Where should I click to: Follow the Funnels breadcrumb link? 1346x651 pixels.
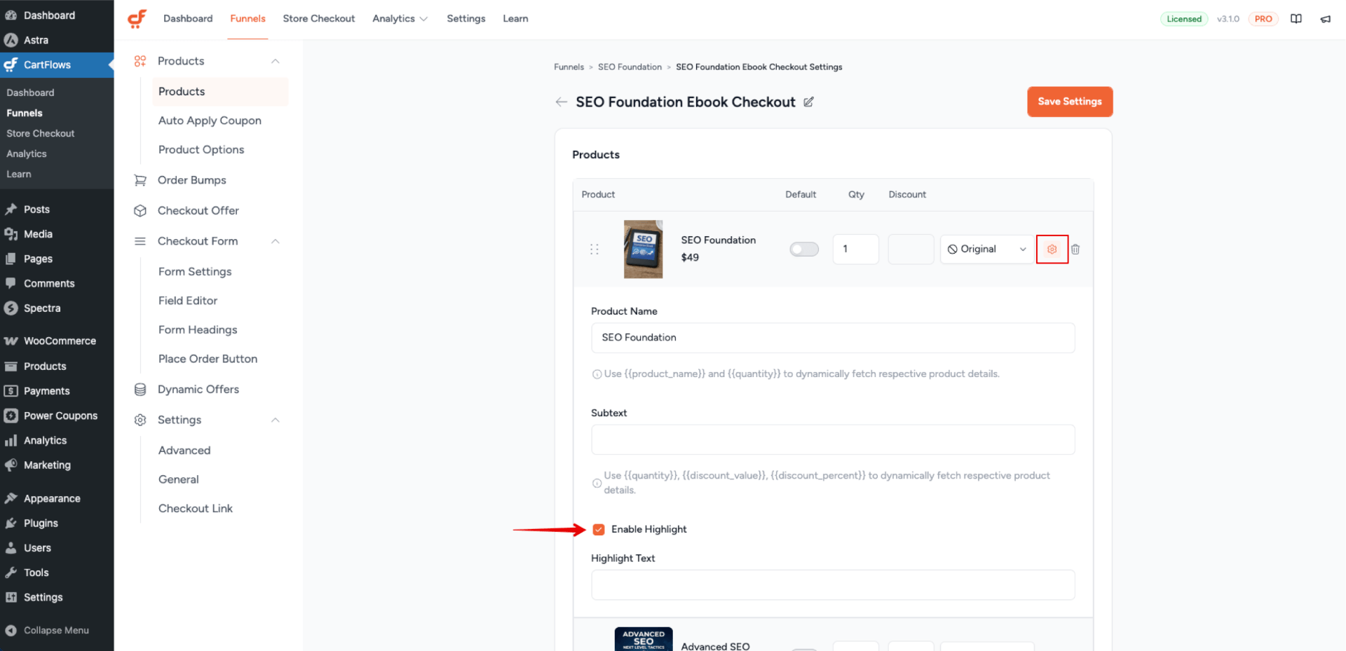coord(569,67)
